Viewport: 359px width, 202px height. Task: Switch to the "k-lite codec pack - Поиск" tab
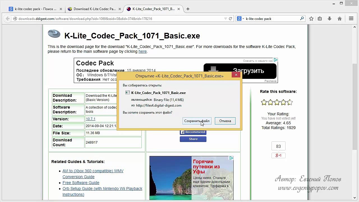coord(35,9)
